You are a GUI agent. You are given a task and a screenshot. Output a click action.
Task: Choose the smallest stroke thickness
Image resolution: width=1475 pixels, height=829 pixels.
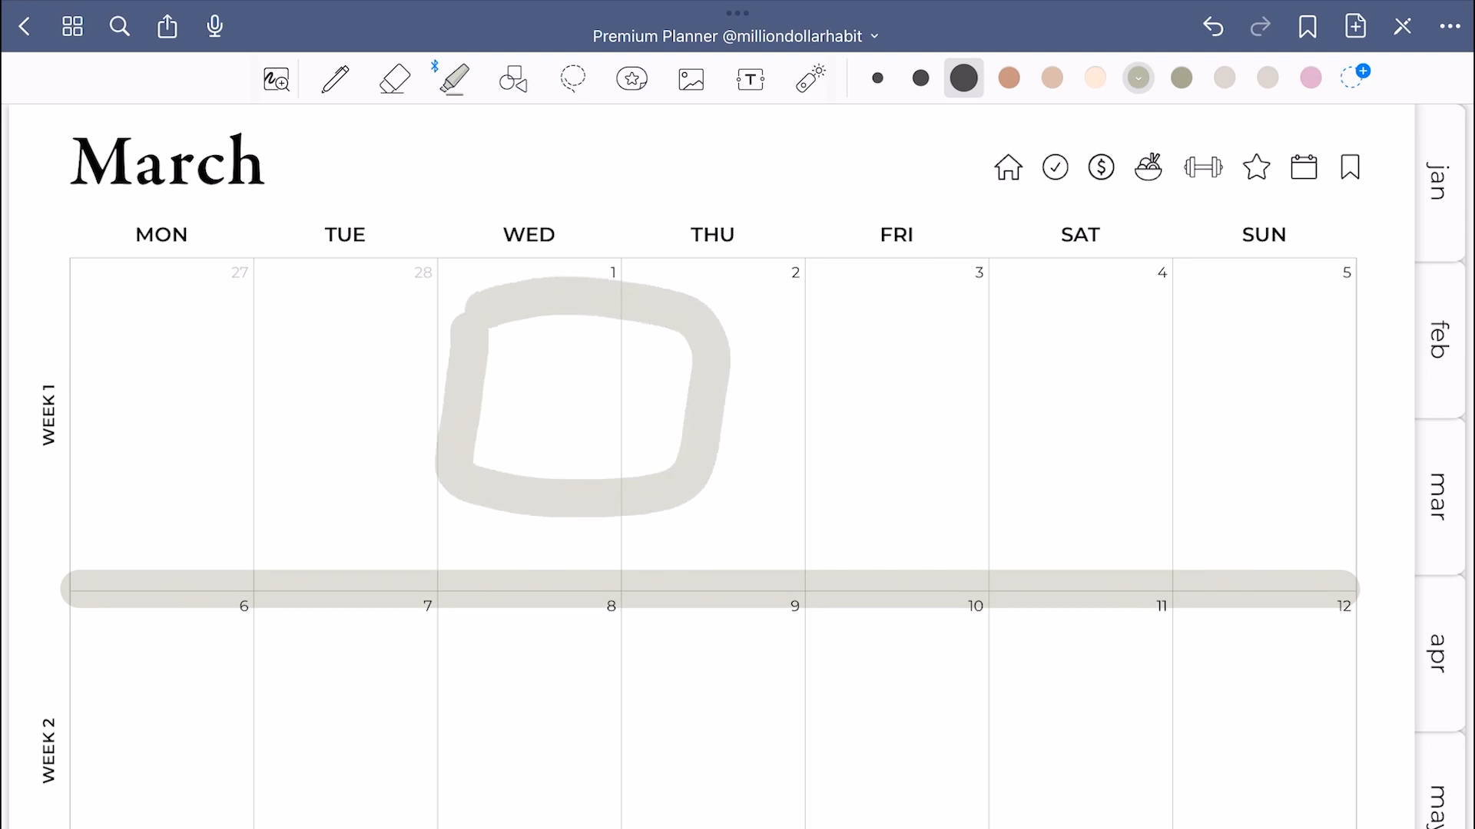(877, 78)
